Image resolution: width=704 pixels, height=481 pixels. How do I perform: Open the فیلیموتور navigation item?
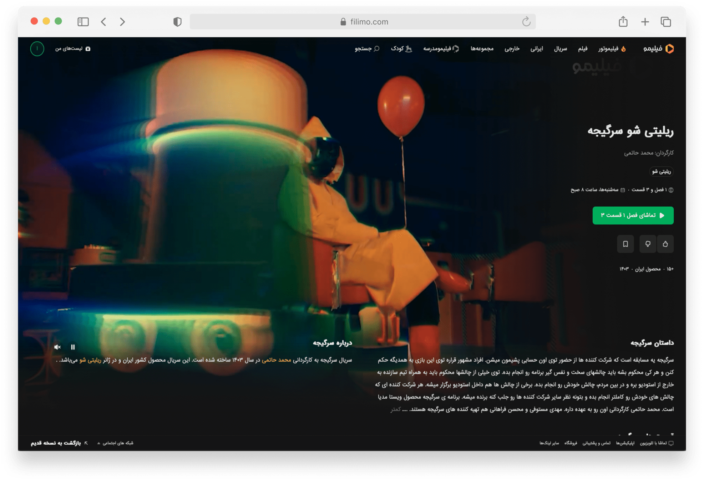click(612, 49)
